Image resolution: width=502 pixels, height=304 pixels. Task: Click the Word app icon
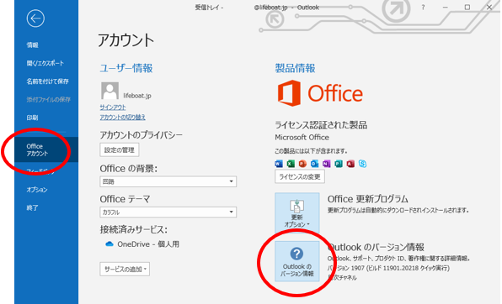coord(279,164)
